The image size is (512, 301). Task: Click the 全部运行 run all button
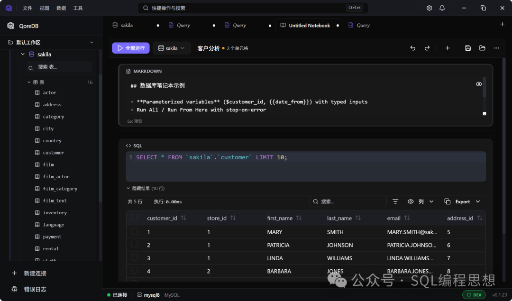click(131, 48)
